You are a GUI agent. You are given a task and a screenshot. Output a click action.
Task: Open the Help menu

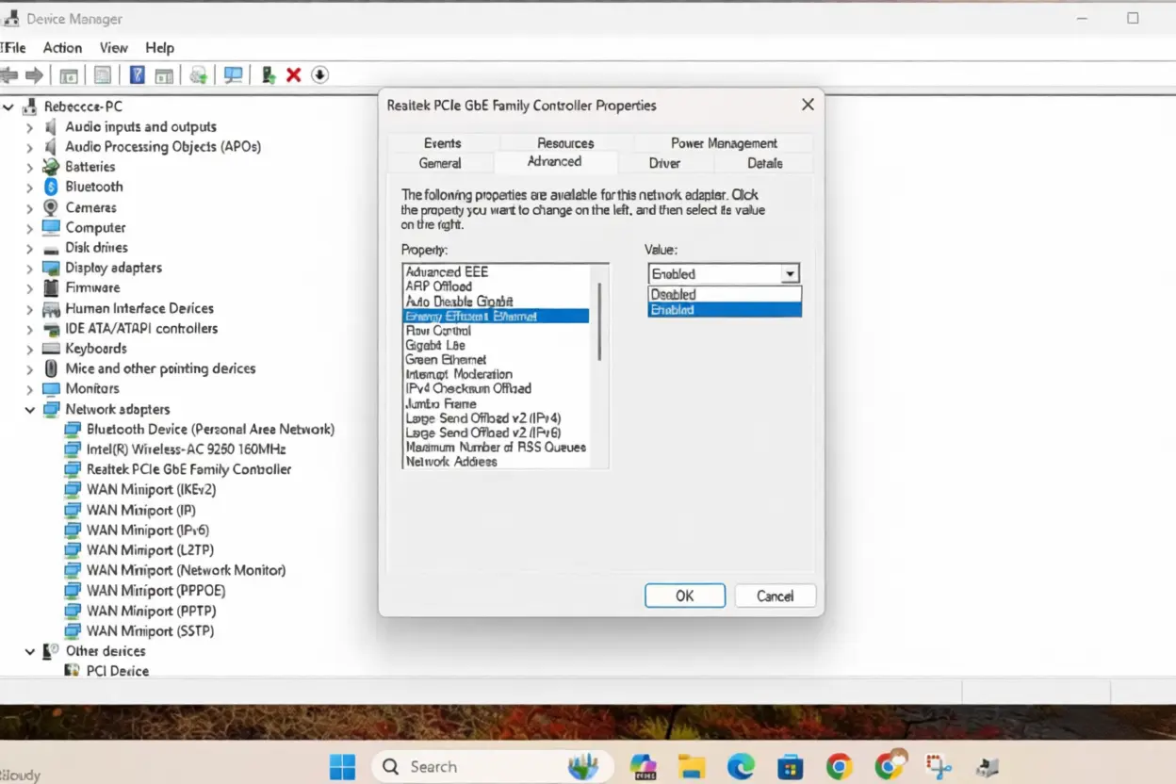(x=159, y=47)
